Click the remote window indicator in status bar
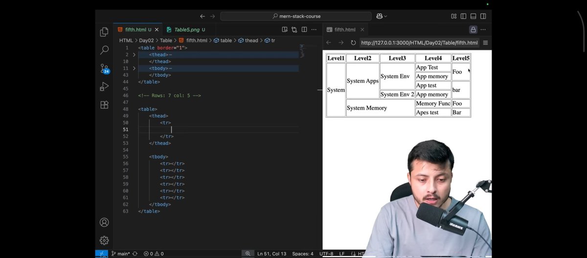Screen dimensions: 587x258 (101, 254)
